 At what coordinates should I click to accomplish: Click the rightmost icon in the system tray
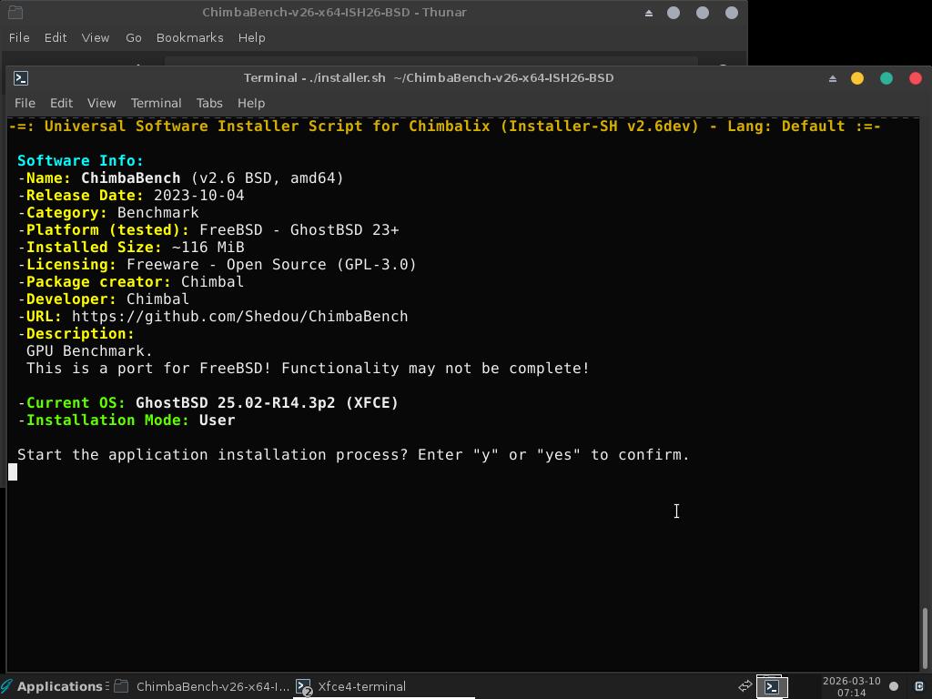click(x=919, y=686)
